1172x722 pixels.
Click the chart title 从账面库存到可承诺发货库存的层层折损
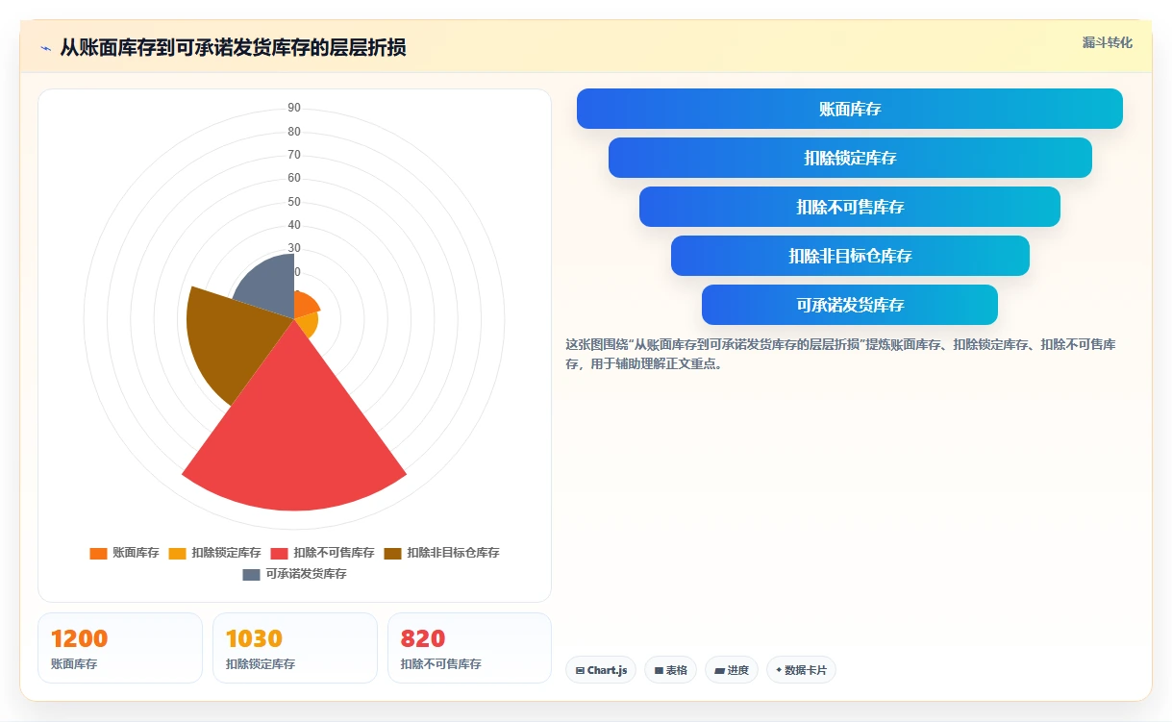233,48
